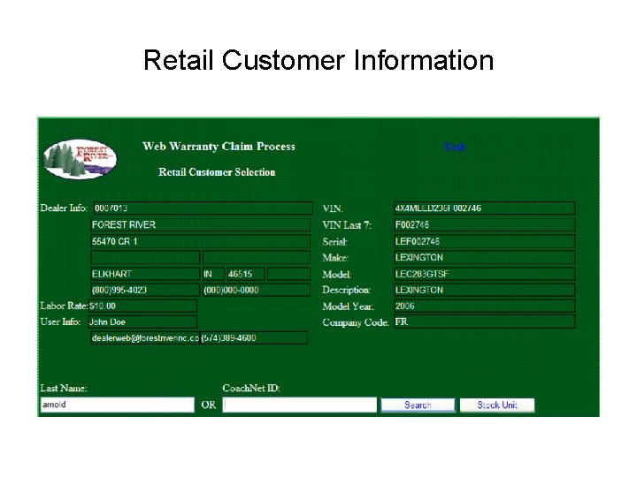Click into the CoachNet ID field
Viewport: 637px width, 477px height.
tap(299, 405)
